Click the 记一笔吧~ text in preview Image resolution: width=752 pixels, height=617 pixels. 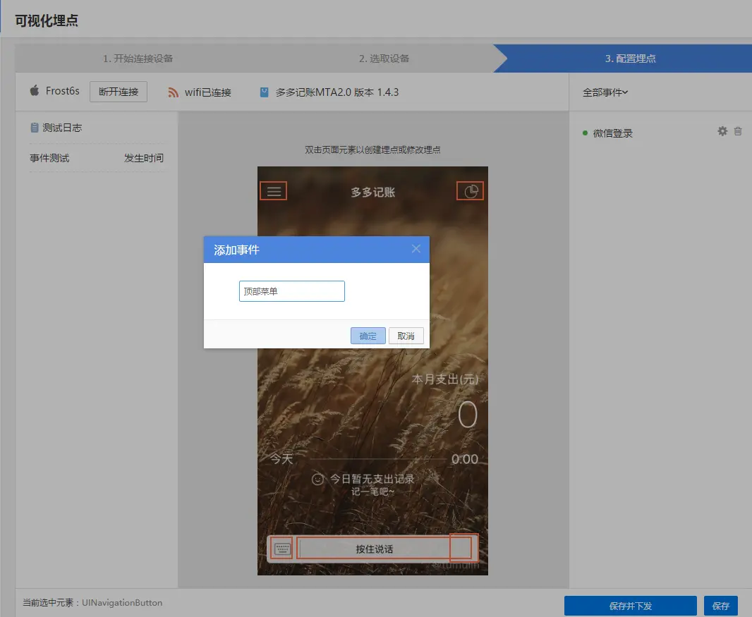[372, 491]
